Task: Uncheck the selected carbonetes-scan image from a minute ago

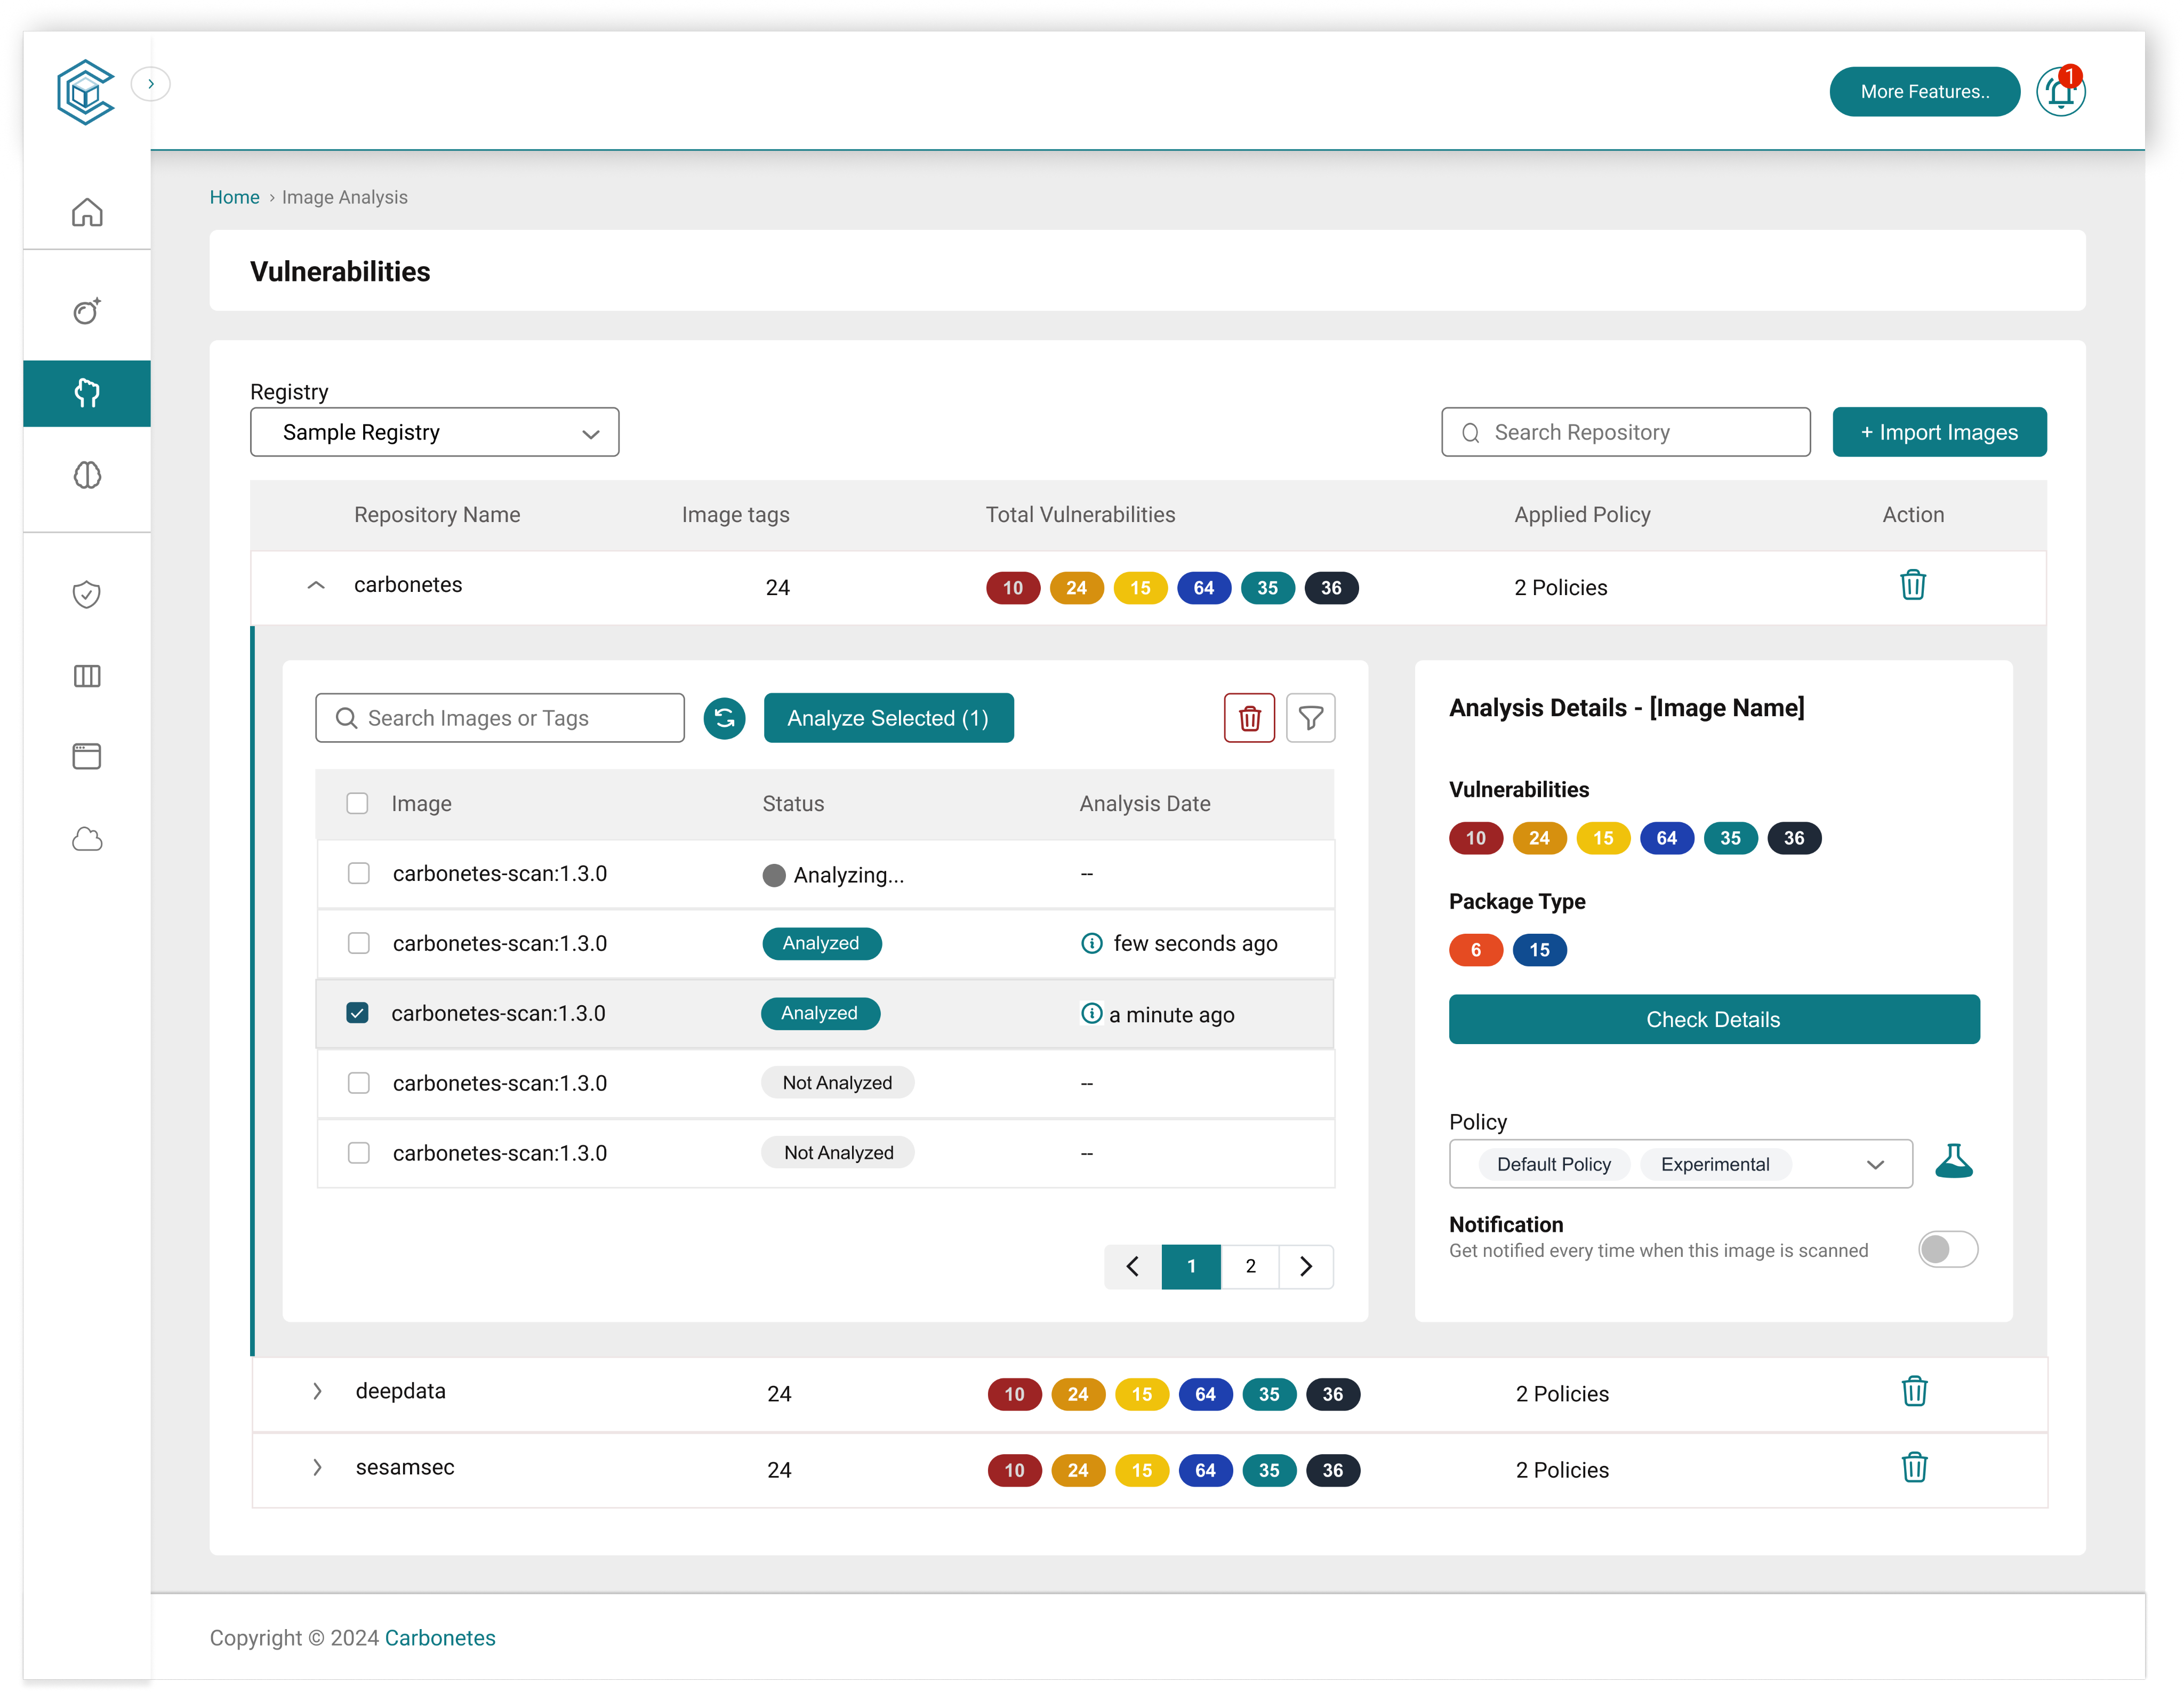Action: [357, 1013]
